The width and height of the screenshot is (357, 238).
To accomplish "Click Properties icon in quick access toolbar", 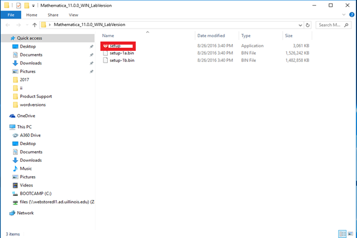I will [19, 6].
